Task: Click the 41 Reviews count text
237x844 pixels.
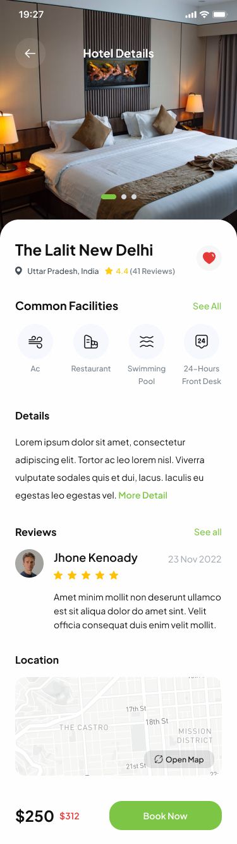Action: coord(152,271)
